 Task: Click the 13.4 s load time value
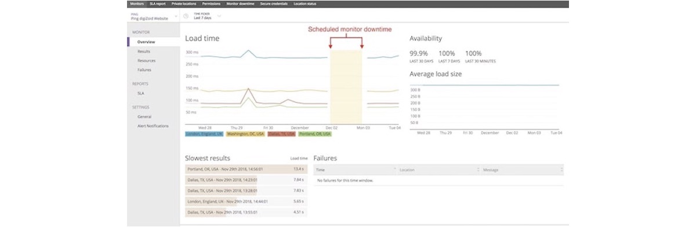click(x=299, y=170)
